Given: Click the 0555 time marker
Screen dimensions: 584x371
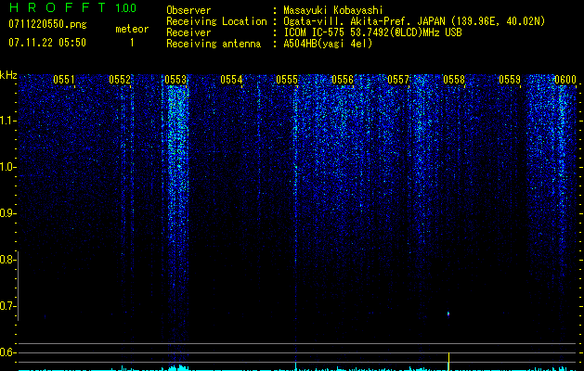Looking at the screenshot, I should click(x=286, y=80).
